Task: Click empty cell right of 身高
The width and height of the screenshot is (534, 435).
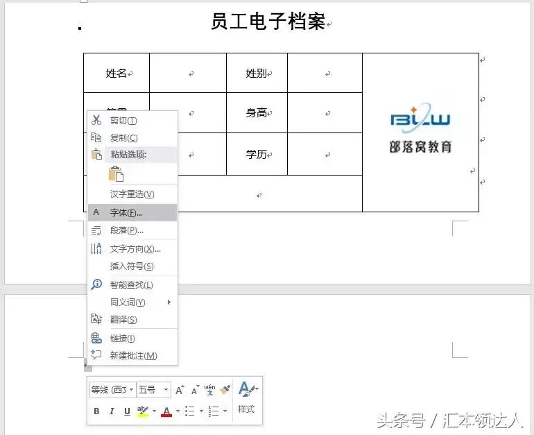Action: (325, 112)
